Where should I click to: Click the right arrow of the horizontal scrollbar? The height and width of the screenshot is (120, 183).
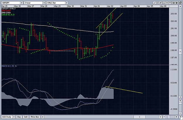click(160, 117)
